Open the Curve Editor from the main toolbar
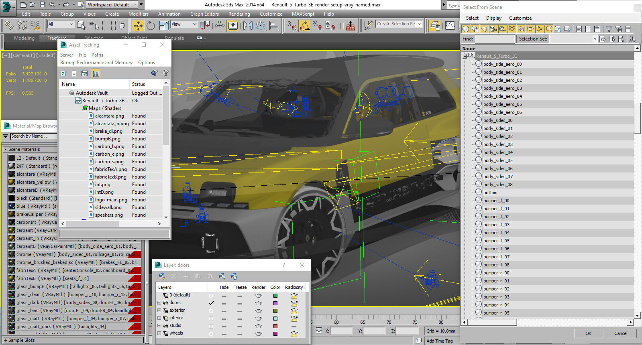 pyautogui.click(x=450, y=25)
